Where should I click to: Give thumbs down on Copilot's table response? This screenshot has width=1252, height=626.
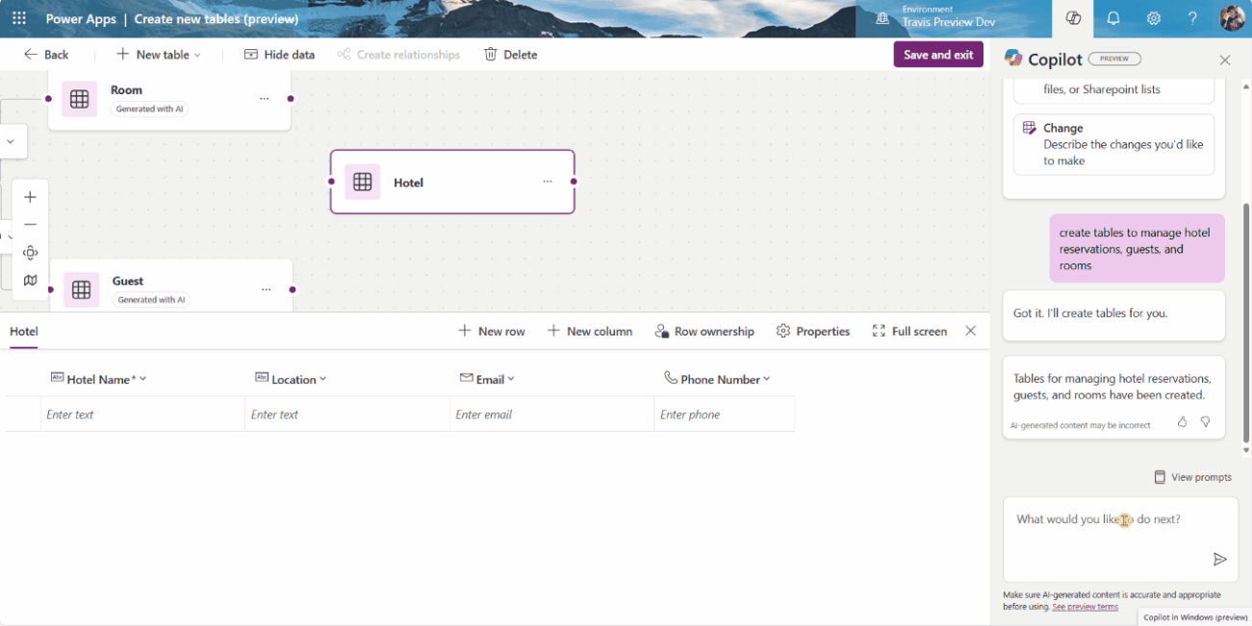point(1203,421)
